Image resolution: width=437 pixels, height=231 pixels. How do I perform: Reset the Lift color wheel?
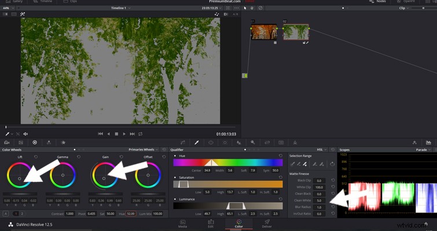[x=36, y=157]
